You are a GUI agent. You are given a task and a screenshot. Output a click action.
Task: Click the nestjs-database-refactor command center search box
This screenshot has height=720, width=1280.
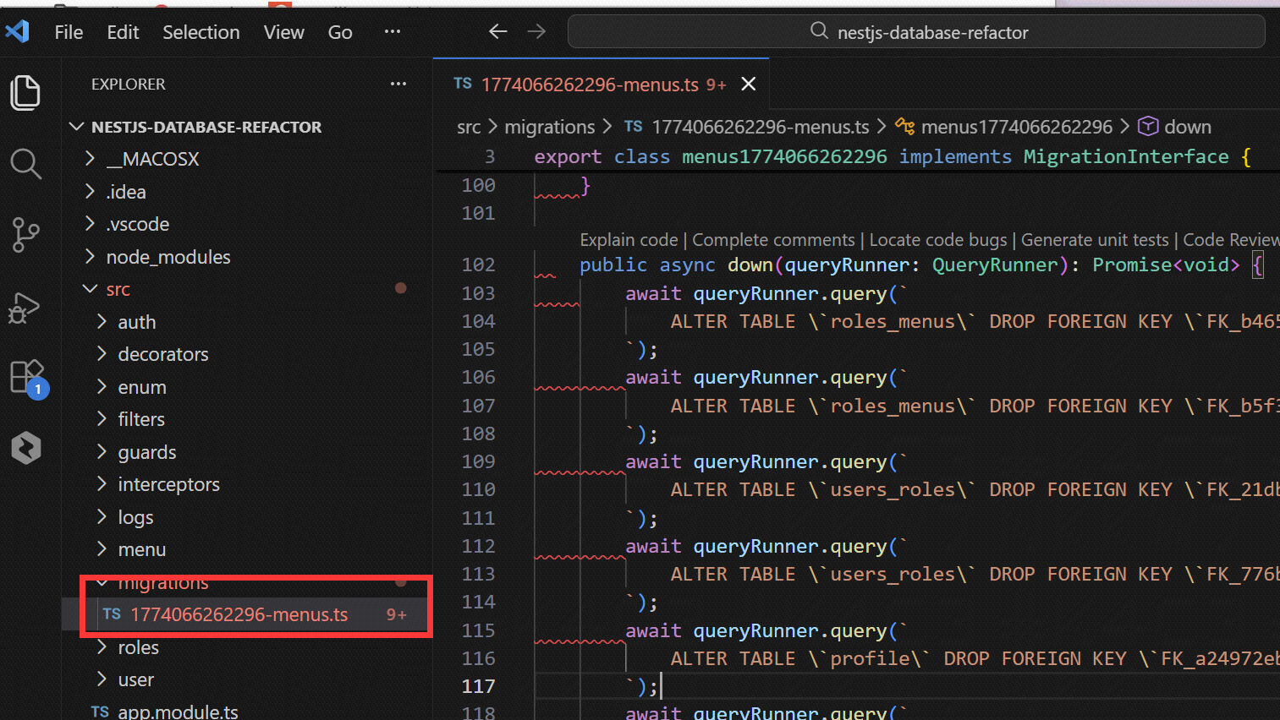(x=916, y=32)
